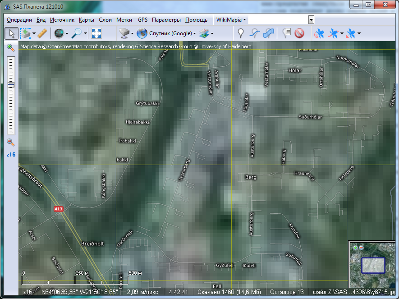
Task: Click the файл path status entry
Action: click(x=355, y=292)
